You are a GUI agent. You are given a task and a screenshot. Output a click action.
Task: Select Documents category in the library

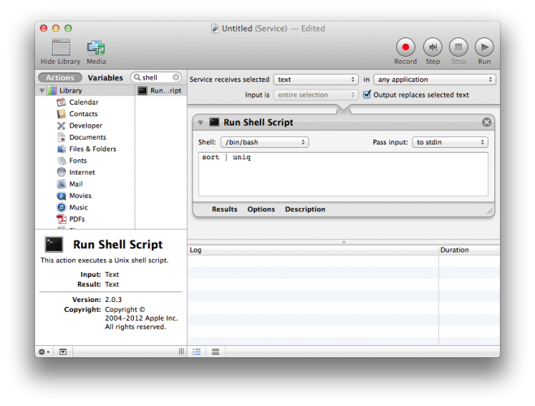(88, 137)
